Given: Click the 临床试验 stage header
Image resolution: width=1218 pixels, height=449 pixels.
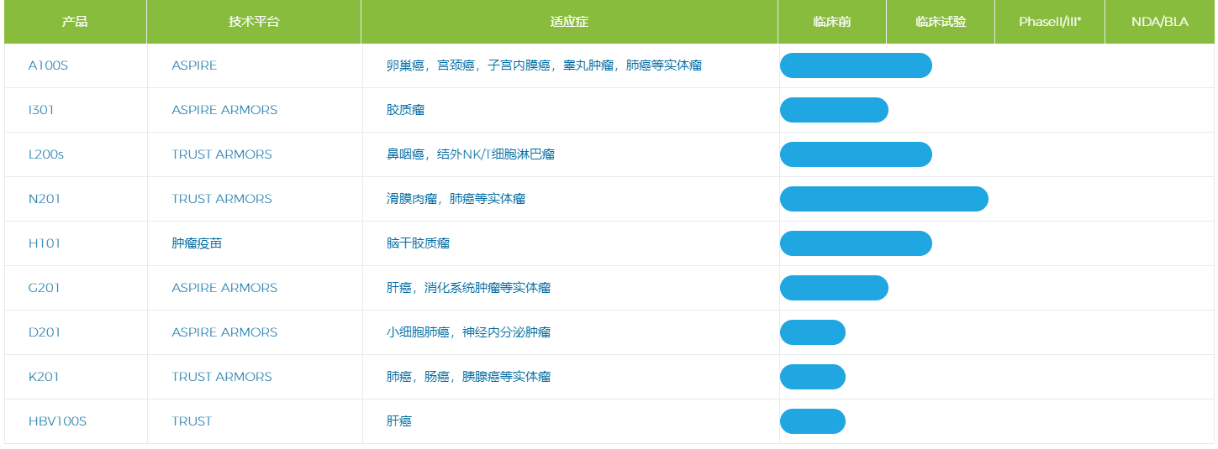Looking at the screenshot, I should pos(941,22).
